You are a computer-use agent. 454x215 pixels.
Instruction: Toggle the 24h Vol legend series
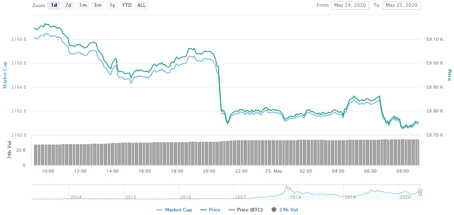285,210
